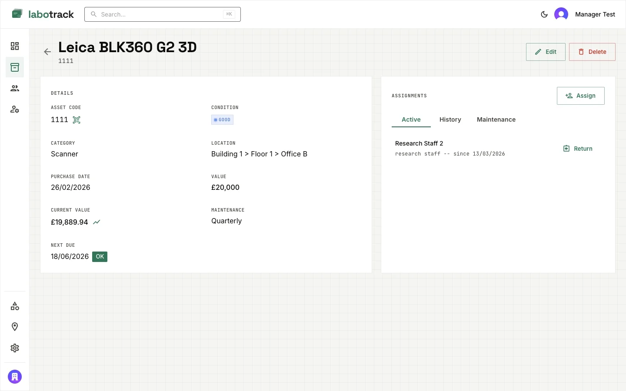The height and width of the screenshot is (391, 626).
Task: Click 'research staff -- since 13/03/2026' text
Action: click(x=450, y=154)
